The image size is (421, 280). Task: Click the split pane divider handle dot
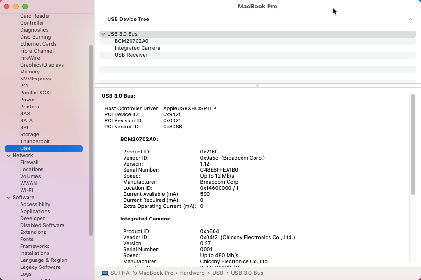point(257,86)
